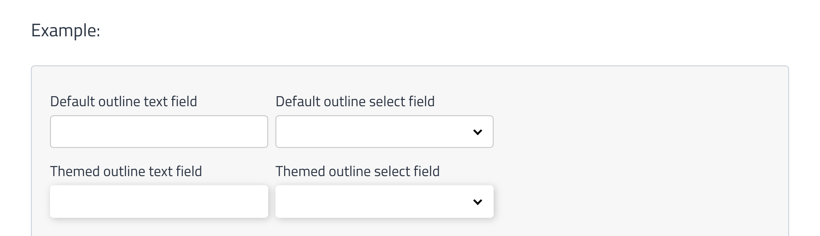This screenshot has height=236, width=820.
Task: Expand the bordered select box's down arrow
Action: click(477, 132)
